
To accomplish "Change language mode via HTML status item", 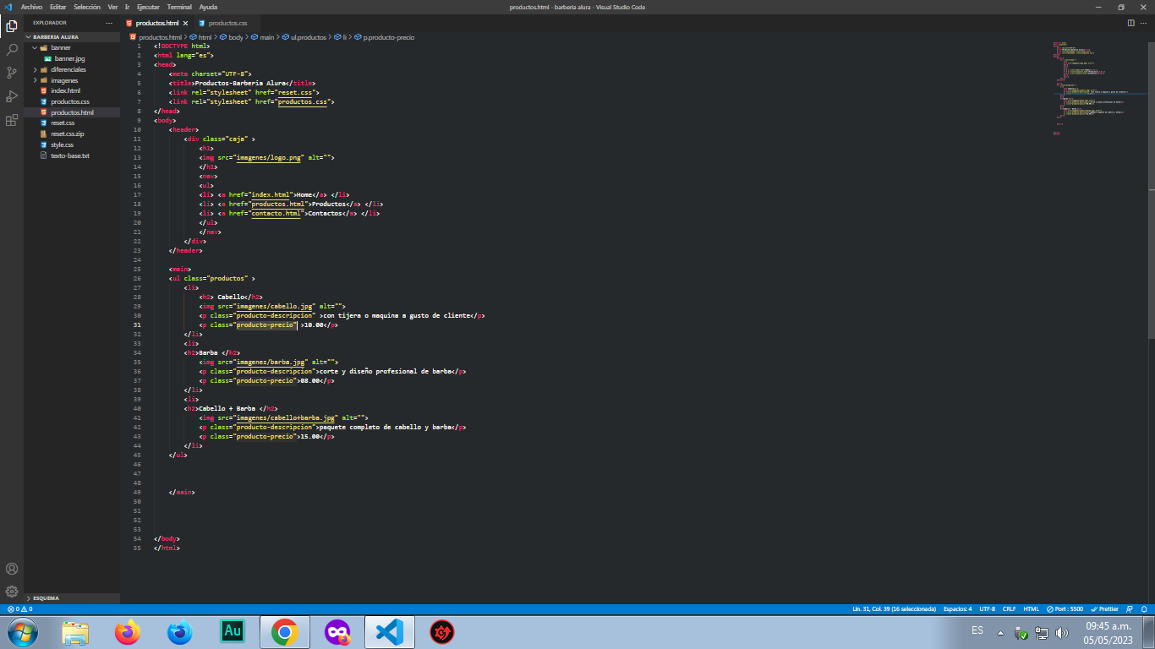I will [1032, 608].
